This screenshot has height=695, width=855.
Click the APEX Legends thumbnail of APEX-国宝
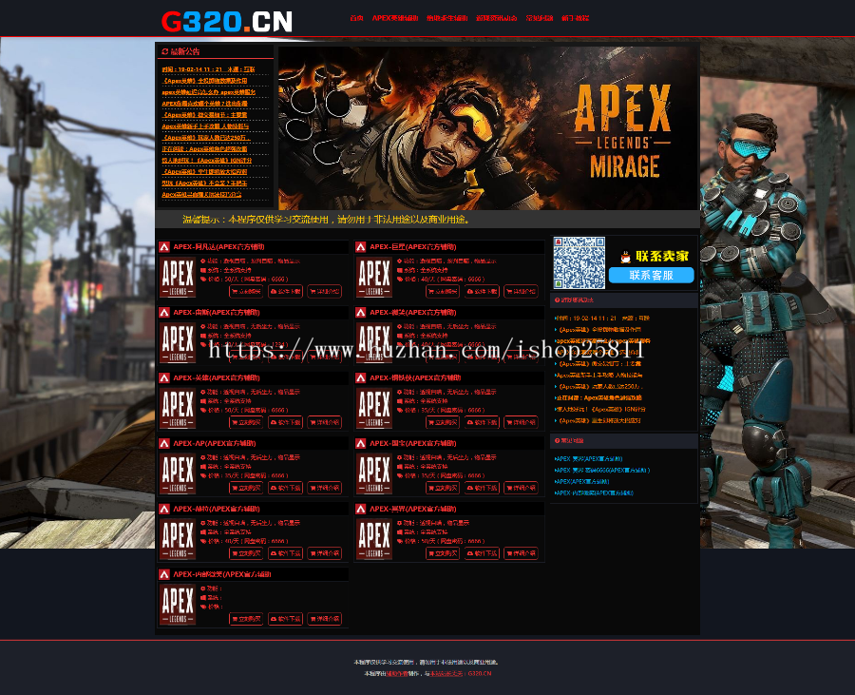(x=373, y=473)
